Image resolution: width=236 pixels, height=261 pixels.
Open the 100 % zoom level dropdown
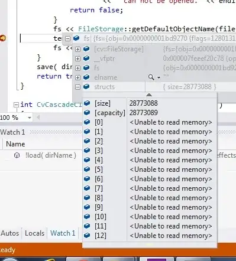[30, 118]
